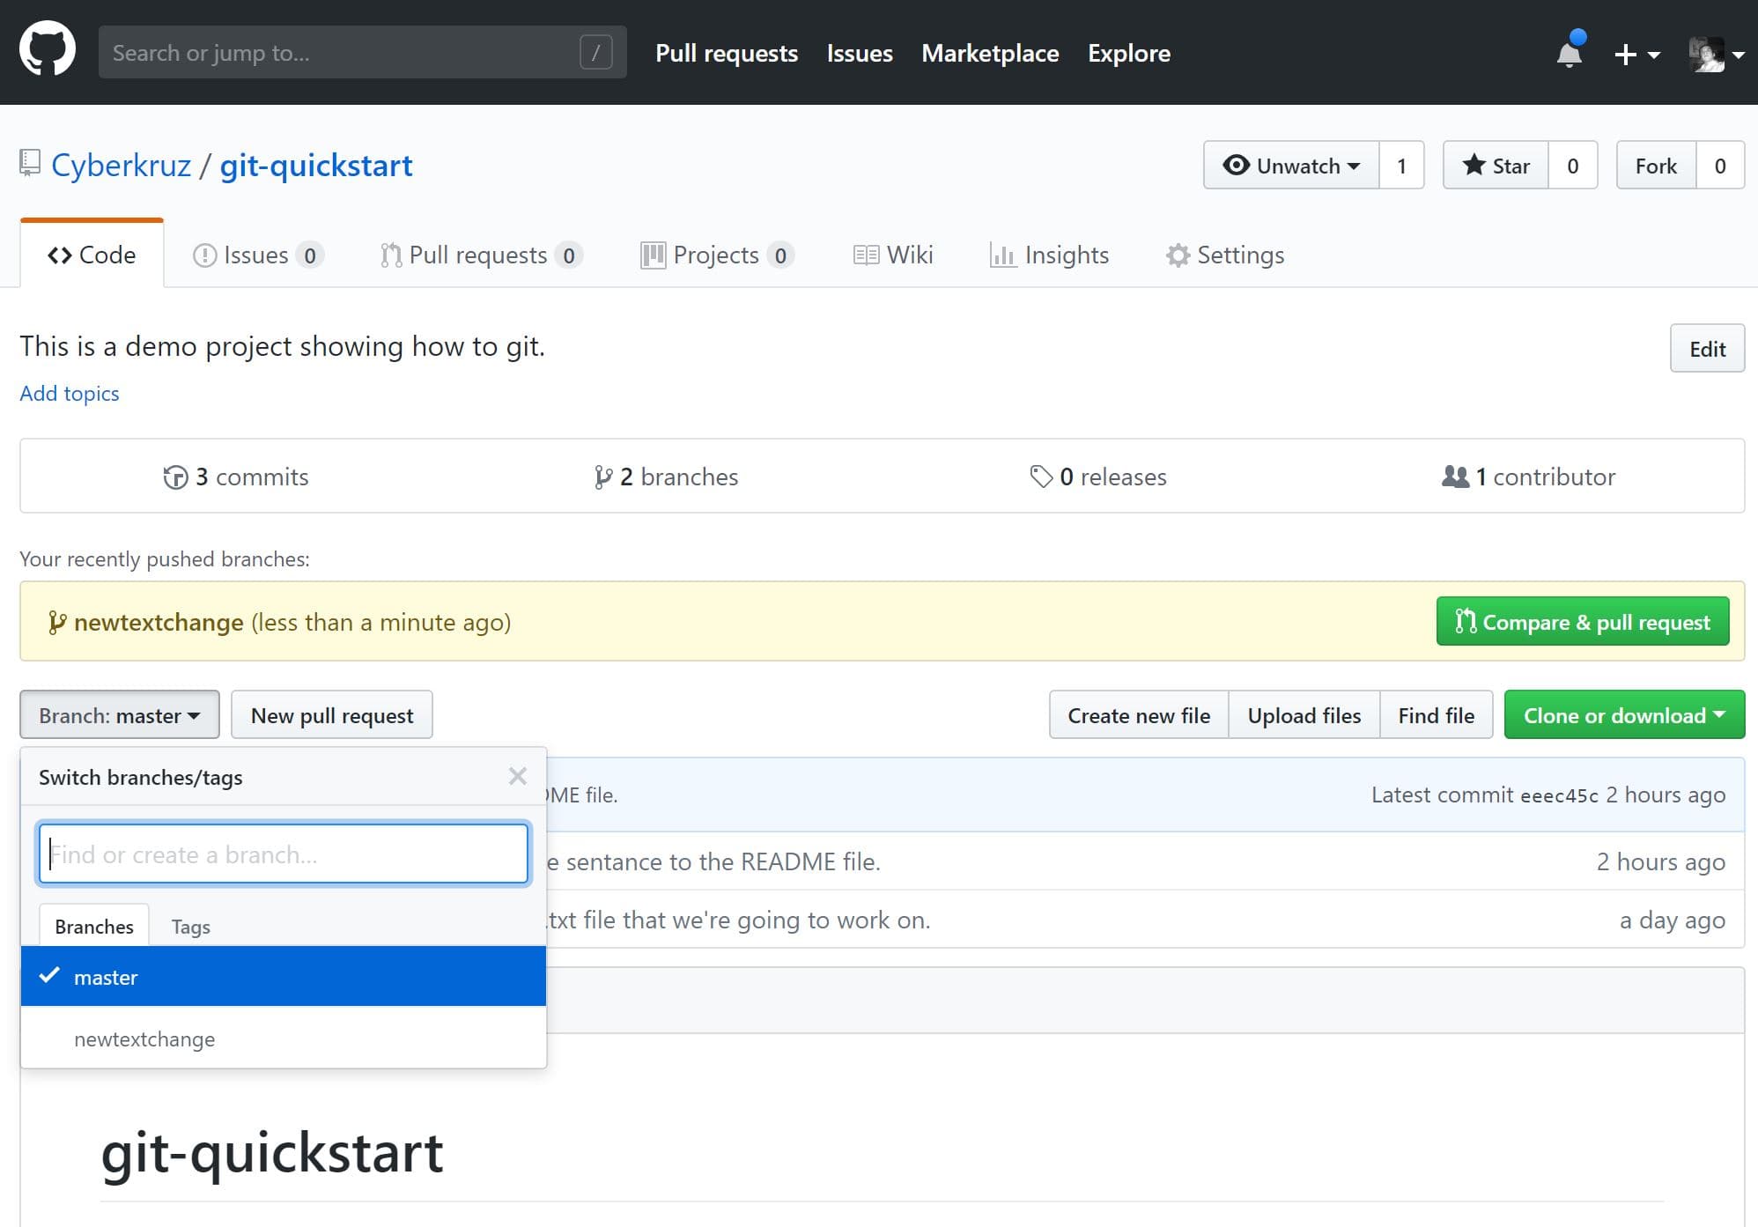
Task: View the 2 branches link
Action: 667,477
